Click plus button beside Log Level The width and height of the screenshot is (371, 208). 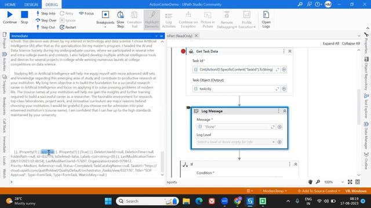coord(279,142)
